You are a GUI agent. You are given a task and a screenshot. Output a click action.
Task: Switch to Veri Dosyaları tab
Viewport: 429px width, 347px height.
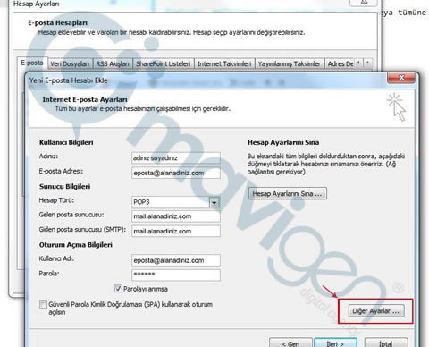(70, 63)
